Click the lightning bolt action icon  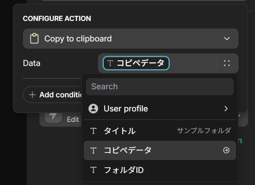(53, 116)
